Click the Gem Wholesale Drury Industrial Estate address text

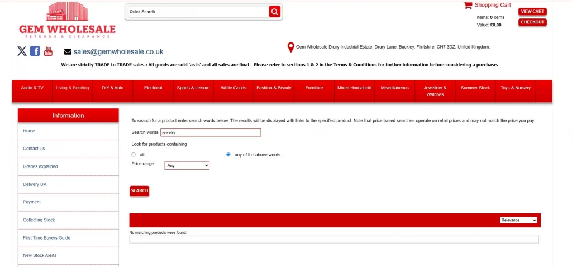393,47
